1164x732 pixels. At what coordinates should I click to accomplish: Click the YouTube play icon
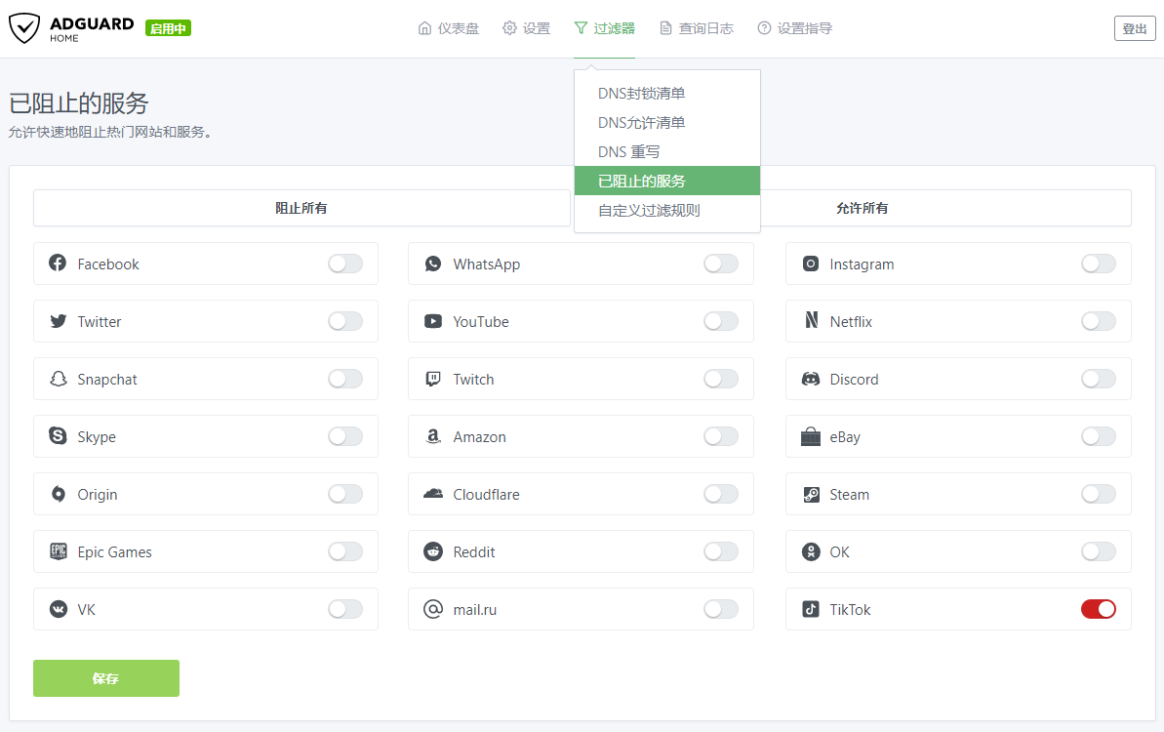coord(433,321)
